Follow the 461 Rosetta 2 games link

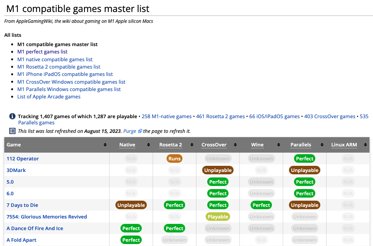220,116
